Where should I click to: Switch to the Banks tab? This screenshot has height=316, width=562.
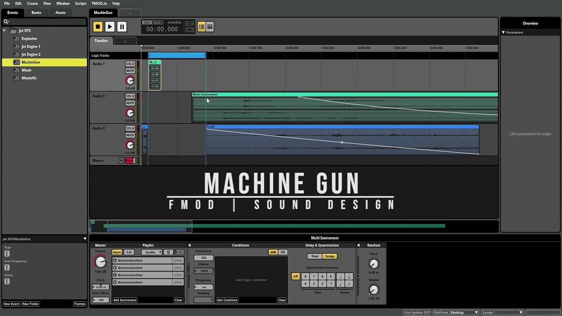point(36,12)
